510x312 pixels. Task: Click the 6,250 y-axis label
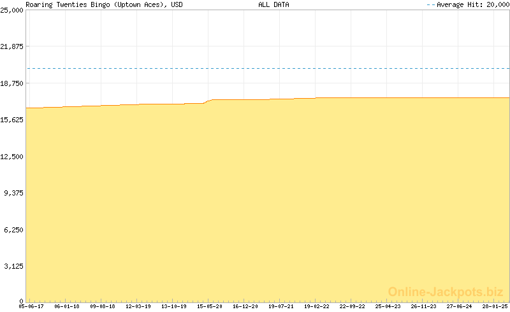[x=14, y=230]
